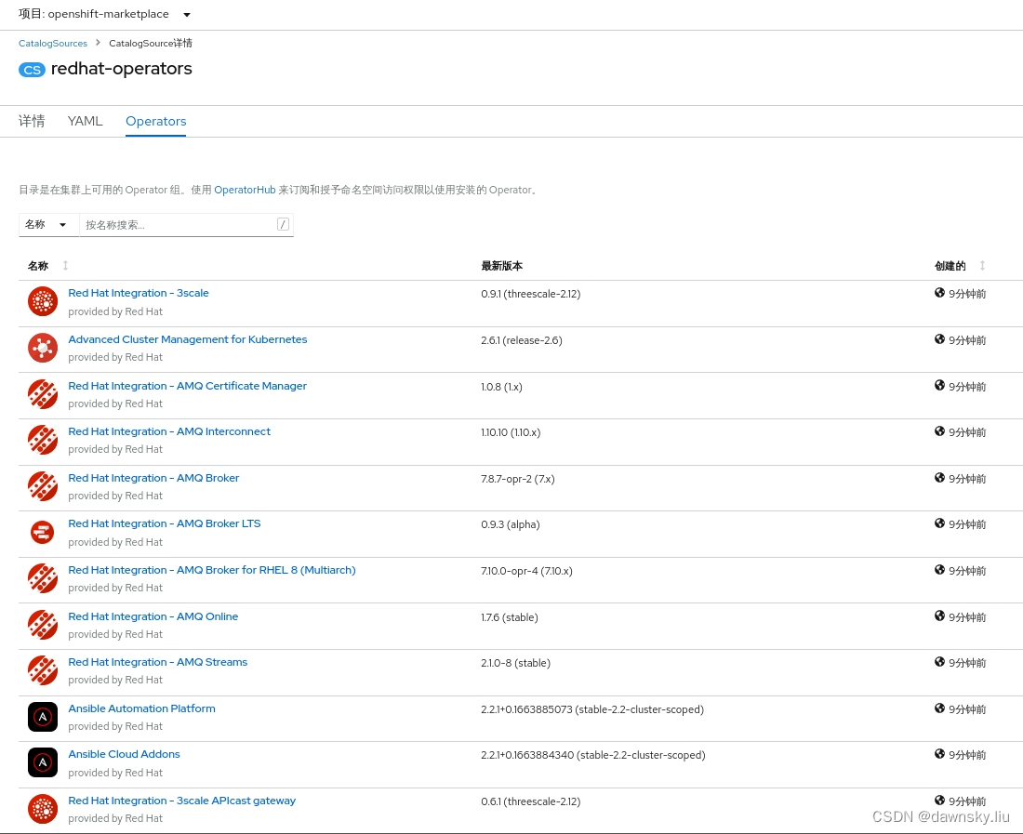Click AMQ Broker LTS logo icon
Screen dimensions: 1023x834
43,532
